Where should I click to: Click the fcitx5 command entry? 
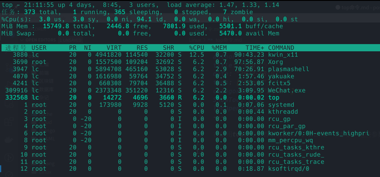coord(279,83)
